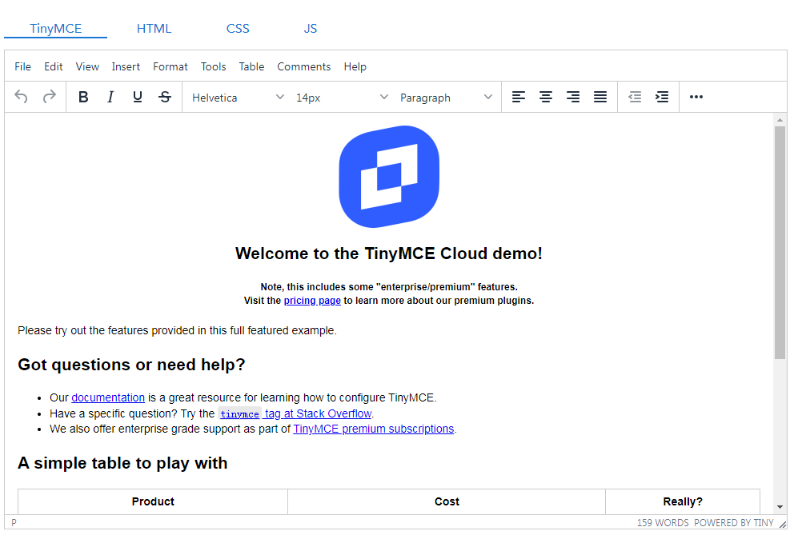
Task: Click the editor resize handle corner
Action: click(783, 524)
